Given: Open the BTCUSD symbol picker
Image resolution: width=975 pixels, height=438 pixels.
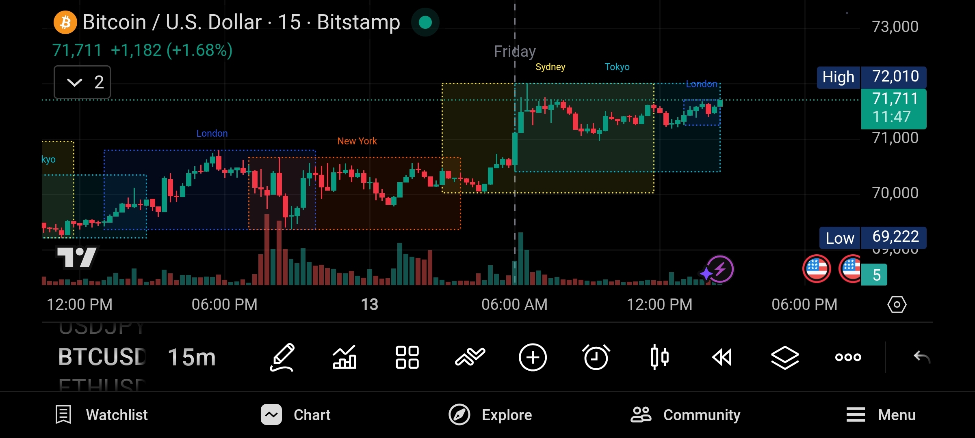Looking at the screenshot, I should coord(102,357).
